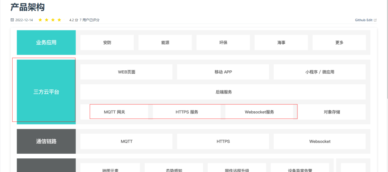Click the external link icon beside Github Edit
388x172 pixels.
click(375, 20)
